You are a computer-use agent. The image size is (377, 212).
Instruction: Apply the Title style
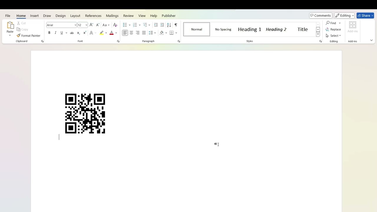click(302, 29)
